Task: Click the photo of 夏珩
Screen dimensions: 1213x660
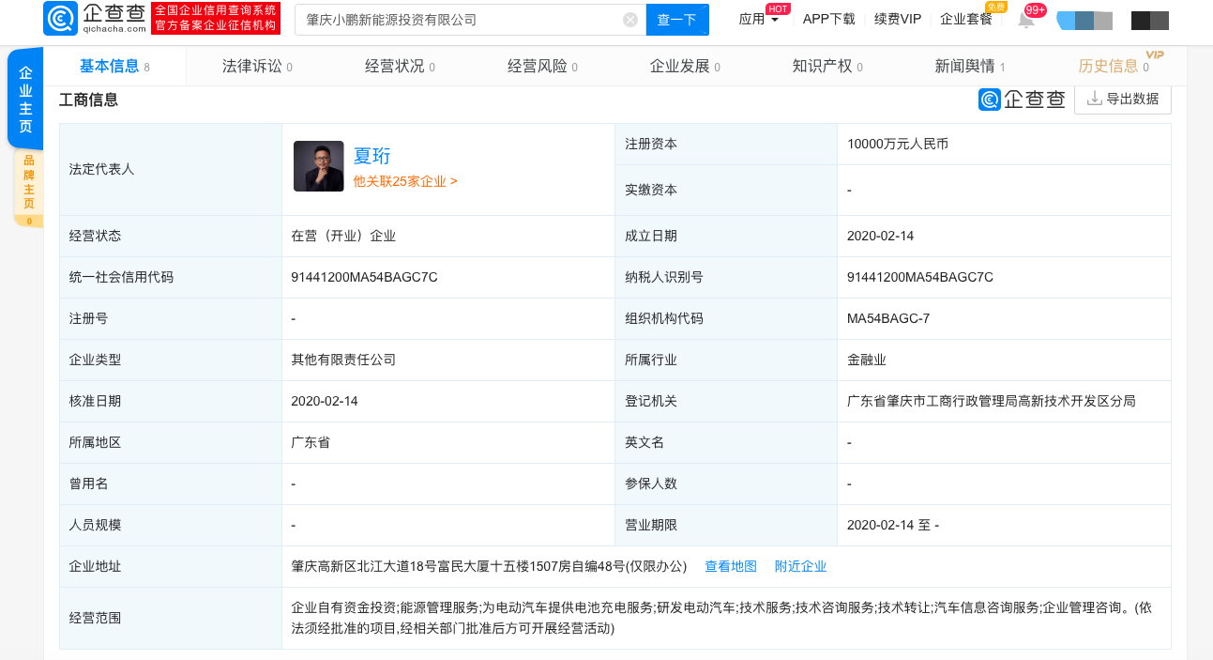Action: [x=318, y=166]
